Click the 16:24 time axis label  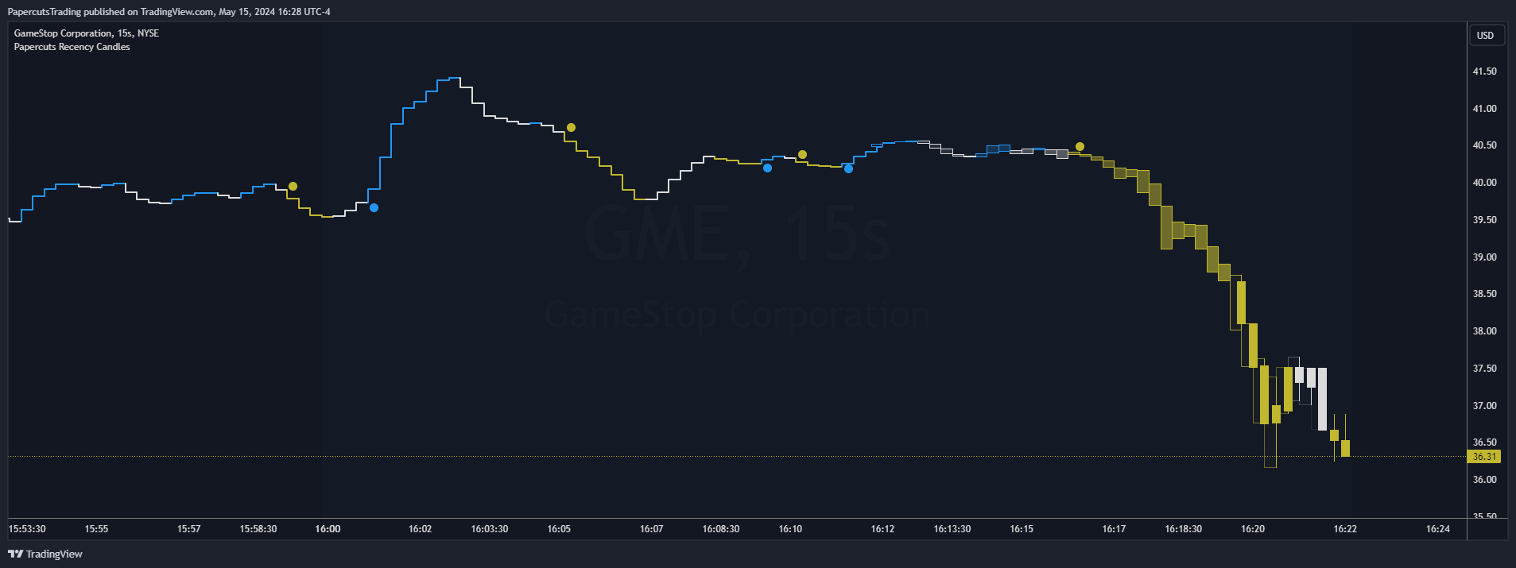[x=1437, y=529]
